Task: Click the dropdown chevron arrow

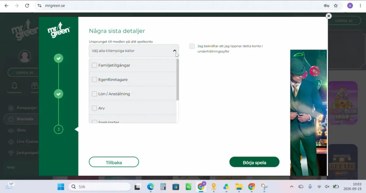Action: [174, 51]
